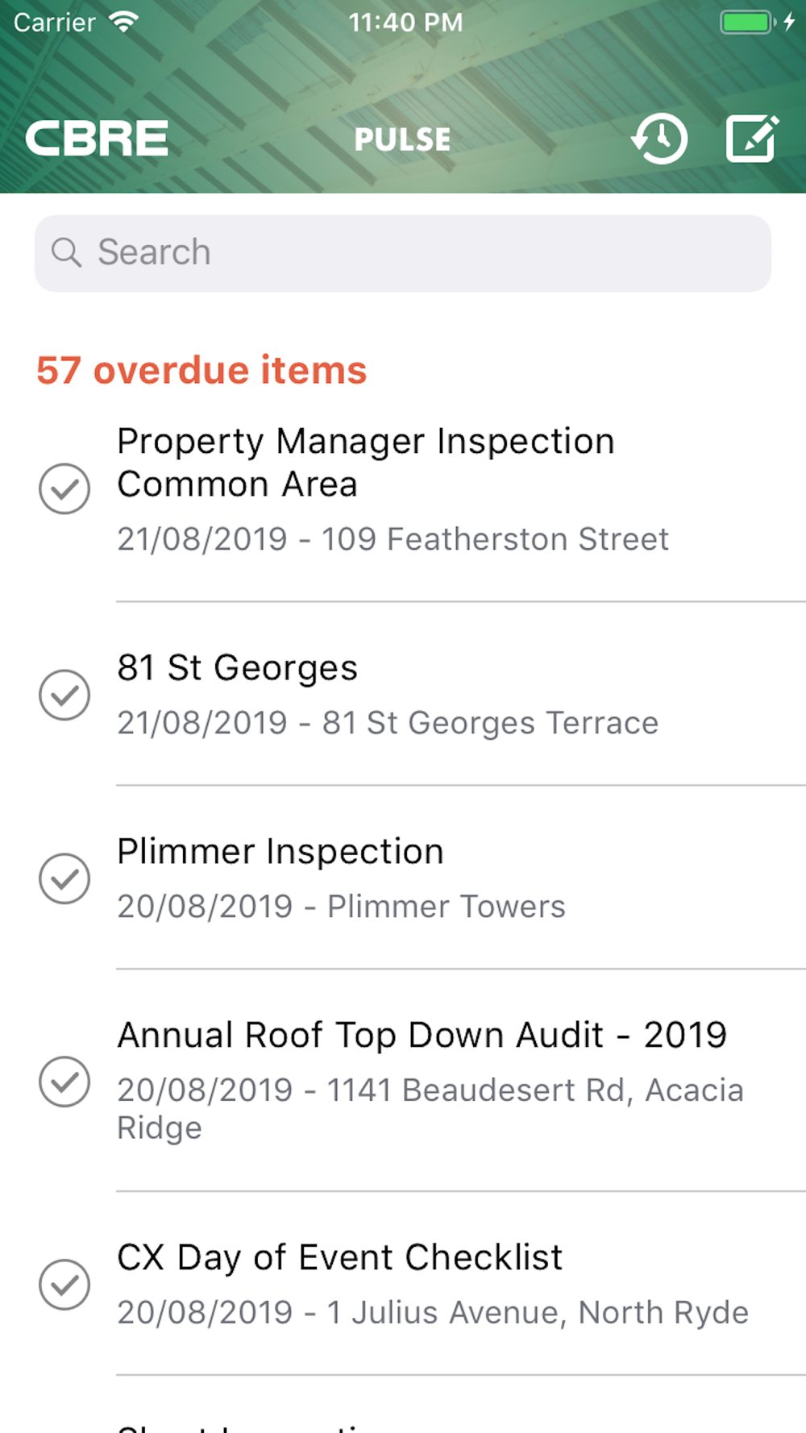Viewport: 806px width, 1433px height.
Task: Tap the battery status icon
Action: 748,22
